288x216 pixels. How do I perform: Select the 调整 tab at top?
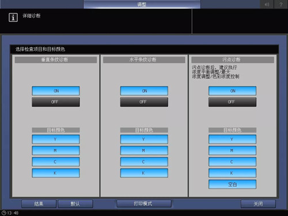point(142,4)
